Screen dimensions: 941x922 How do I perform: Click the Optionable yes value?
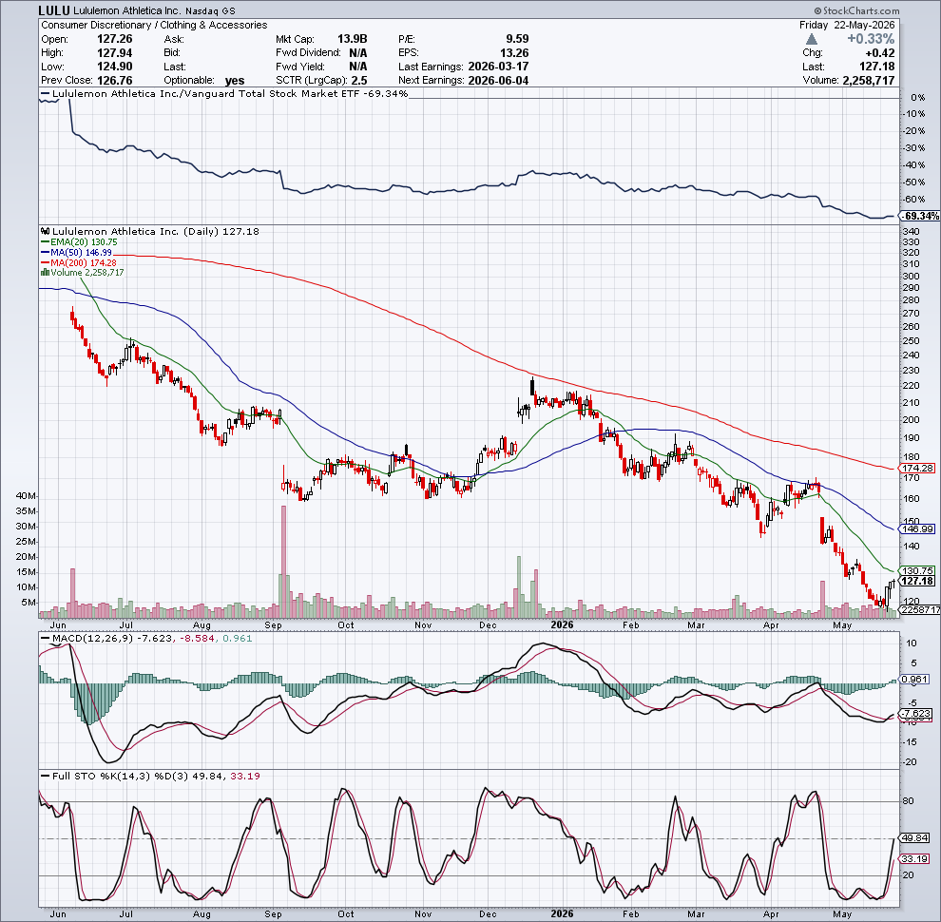(235, 81)
